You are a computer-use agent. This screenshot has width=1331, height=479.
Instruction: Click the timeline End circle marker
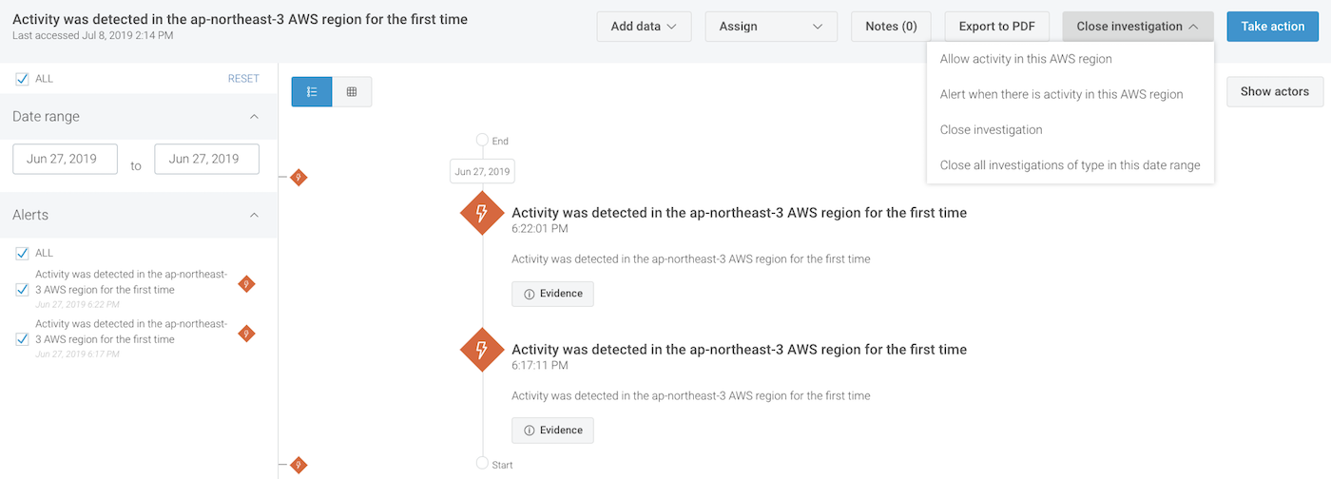482,141
